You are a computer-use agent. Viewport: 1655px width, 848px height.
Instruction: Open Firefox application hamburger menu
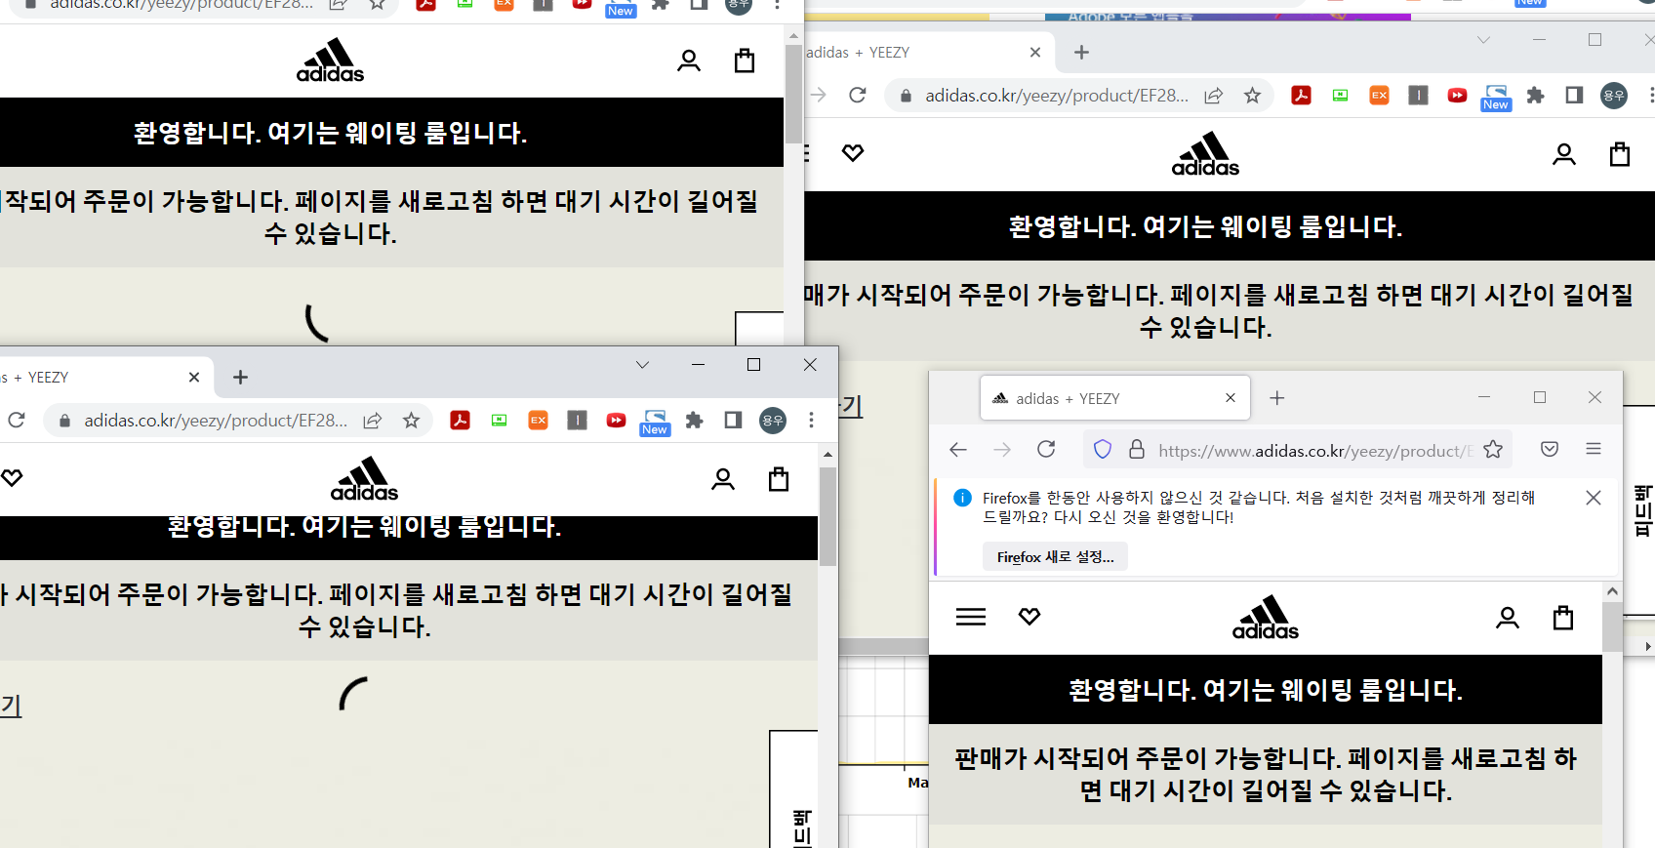point(1594,449)
